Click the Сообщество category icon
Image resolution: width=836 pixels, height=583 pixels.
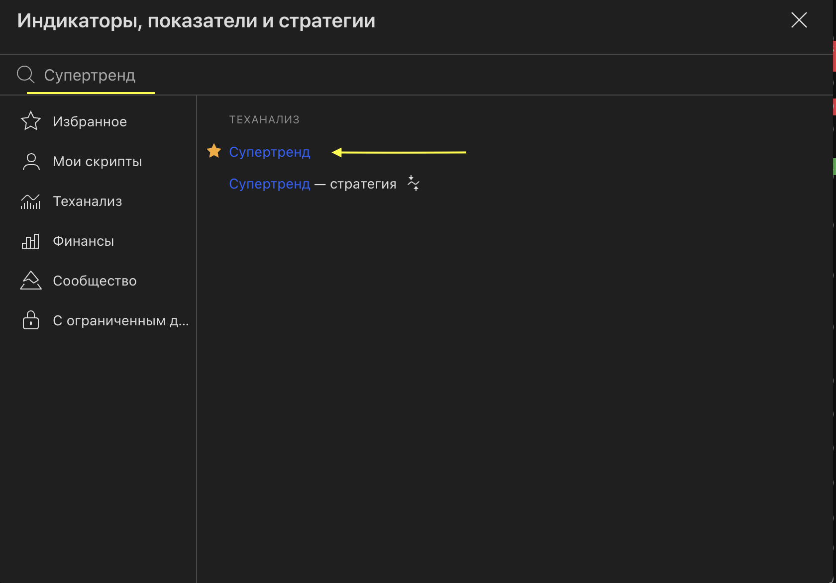(31, 281)
